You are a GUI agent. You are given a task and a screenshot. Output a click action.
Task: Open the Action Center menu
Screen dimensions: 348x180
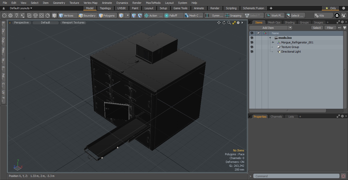pos(153,16)
